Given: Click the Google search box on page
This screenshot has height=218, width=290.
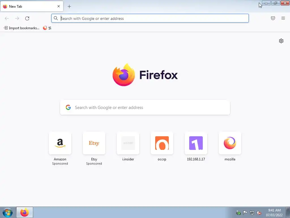Looking at the screenshot, I should pos(145,108).
